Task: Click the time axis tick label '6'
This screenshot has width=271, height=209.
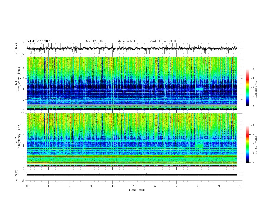Action: point(155,186)
